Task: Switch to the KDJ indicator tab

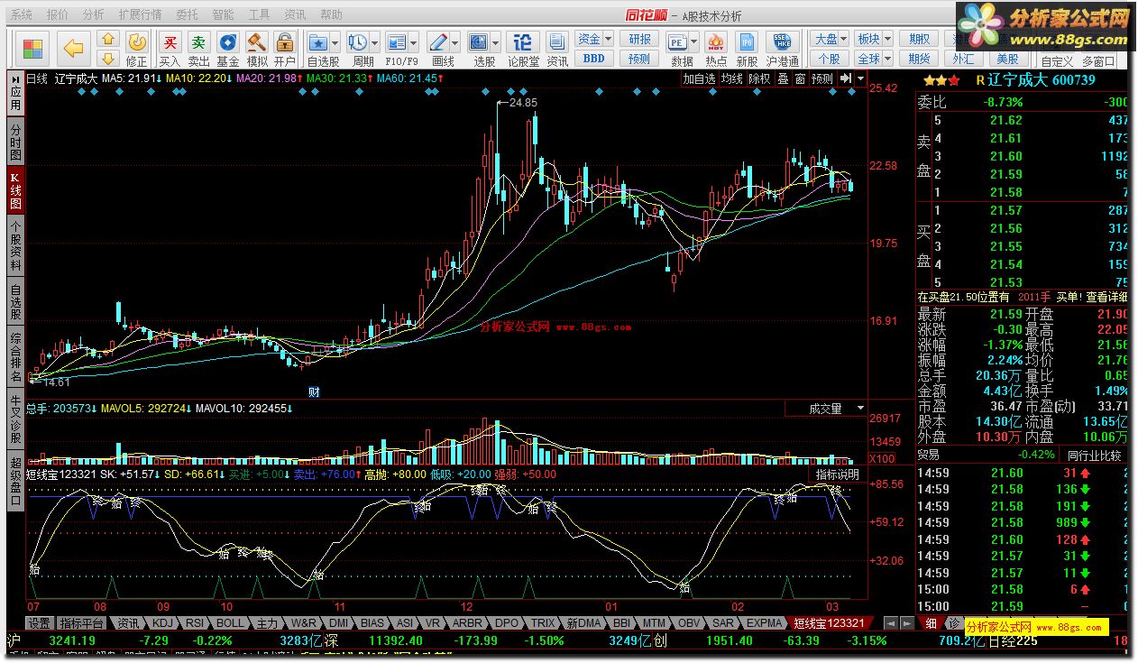Action: pyautogui.click(x=162, y=623)
